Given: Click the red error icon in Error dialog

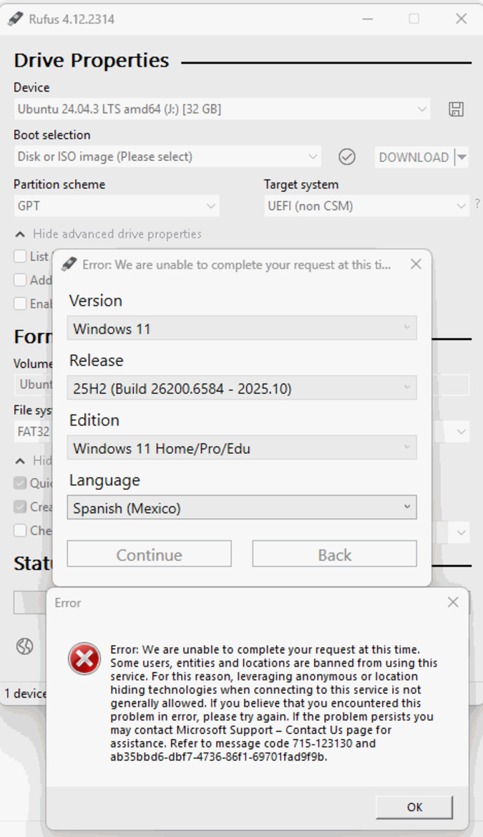Looking at the screenshot, I should point(84,659).
